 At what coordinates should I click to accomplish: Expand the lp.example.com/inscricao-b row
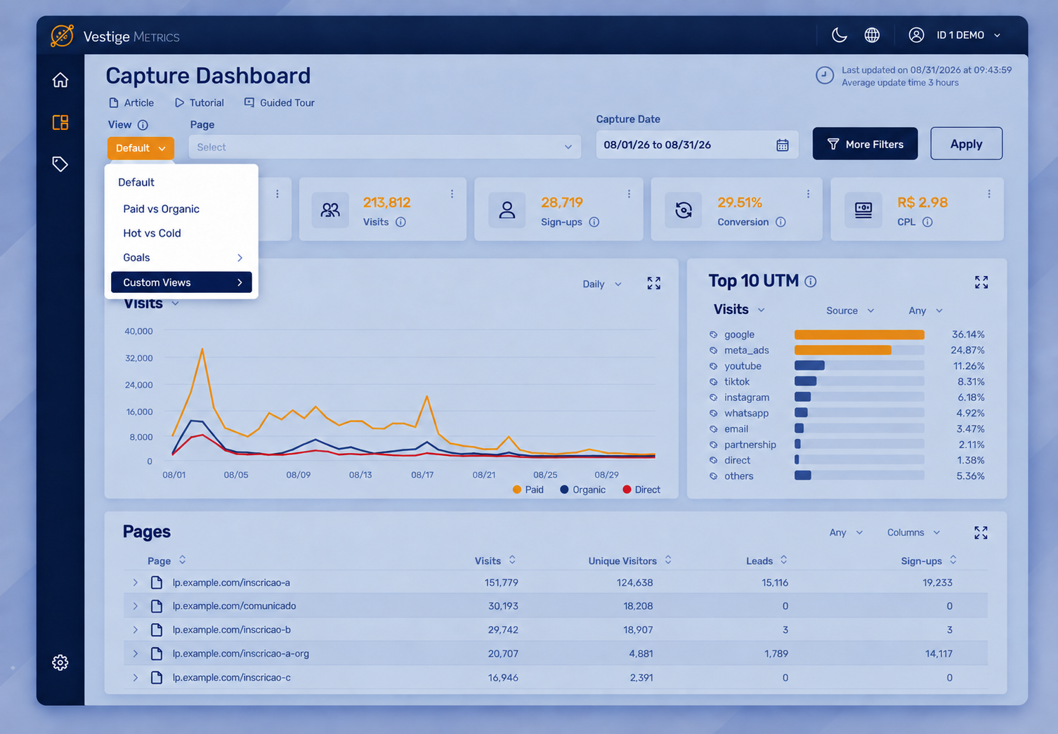[x=136, y=630]
